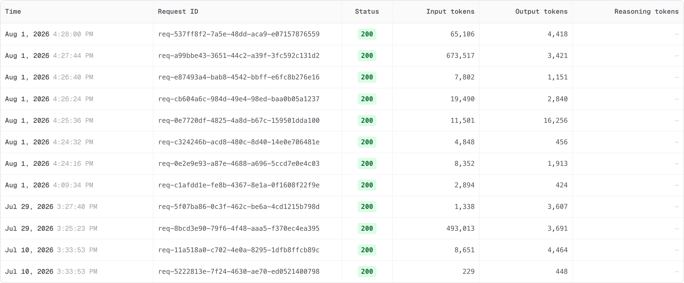684x283 pixels.
Task: Click the 493,013 input tokens value
Action: [x=460, y=228]
